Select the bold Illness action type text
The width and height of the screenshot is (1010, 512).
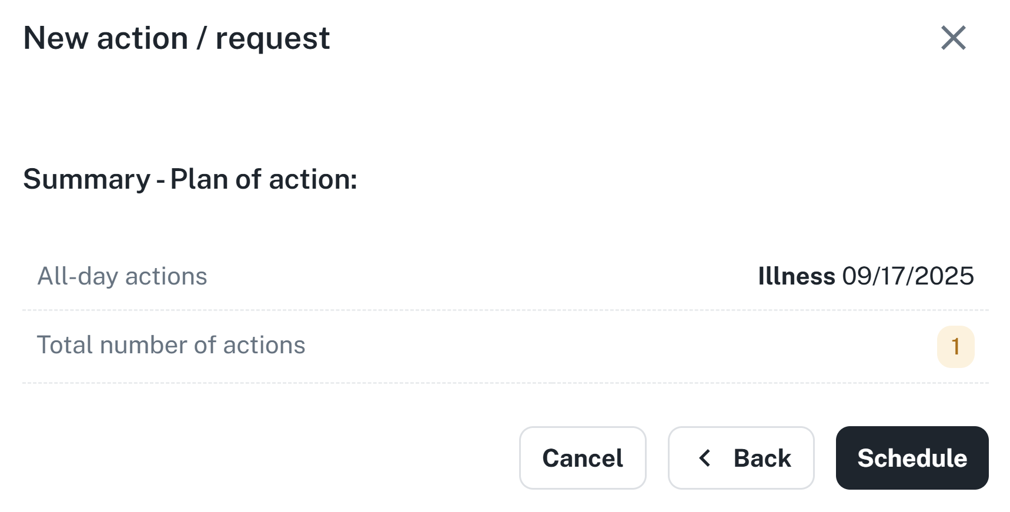coord(796,276)
